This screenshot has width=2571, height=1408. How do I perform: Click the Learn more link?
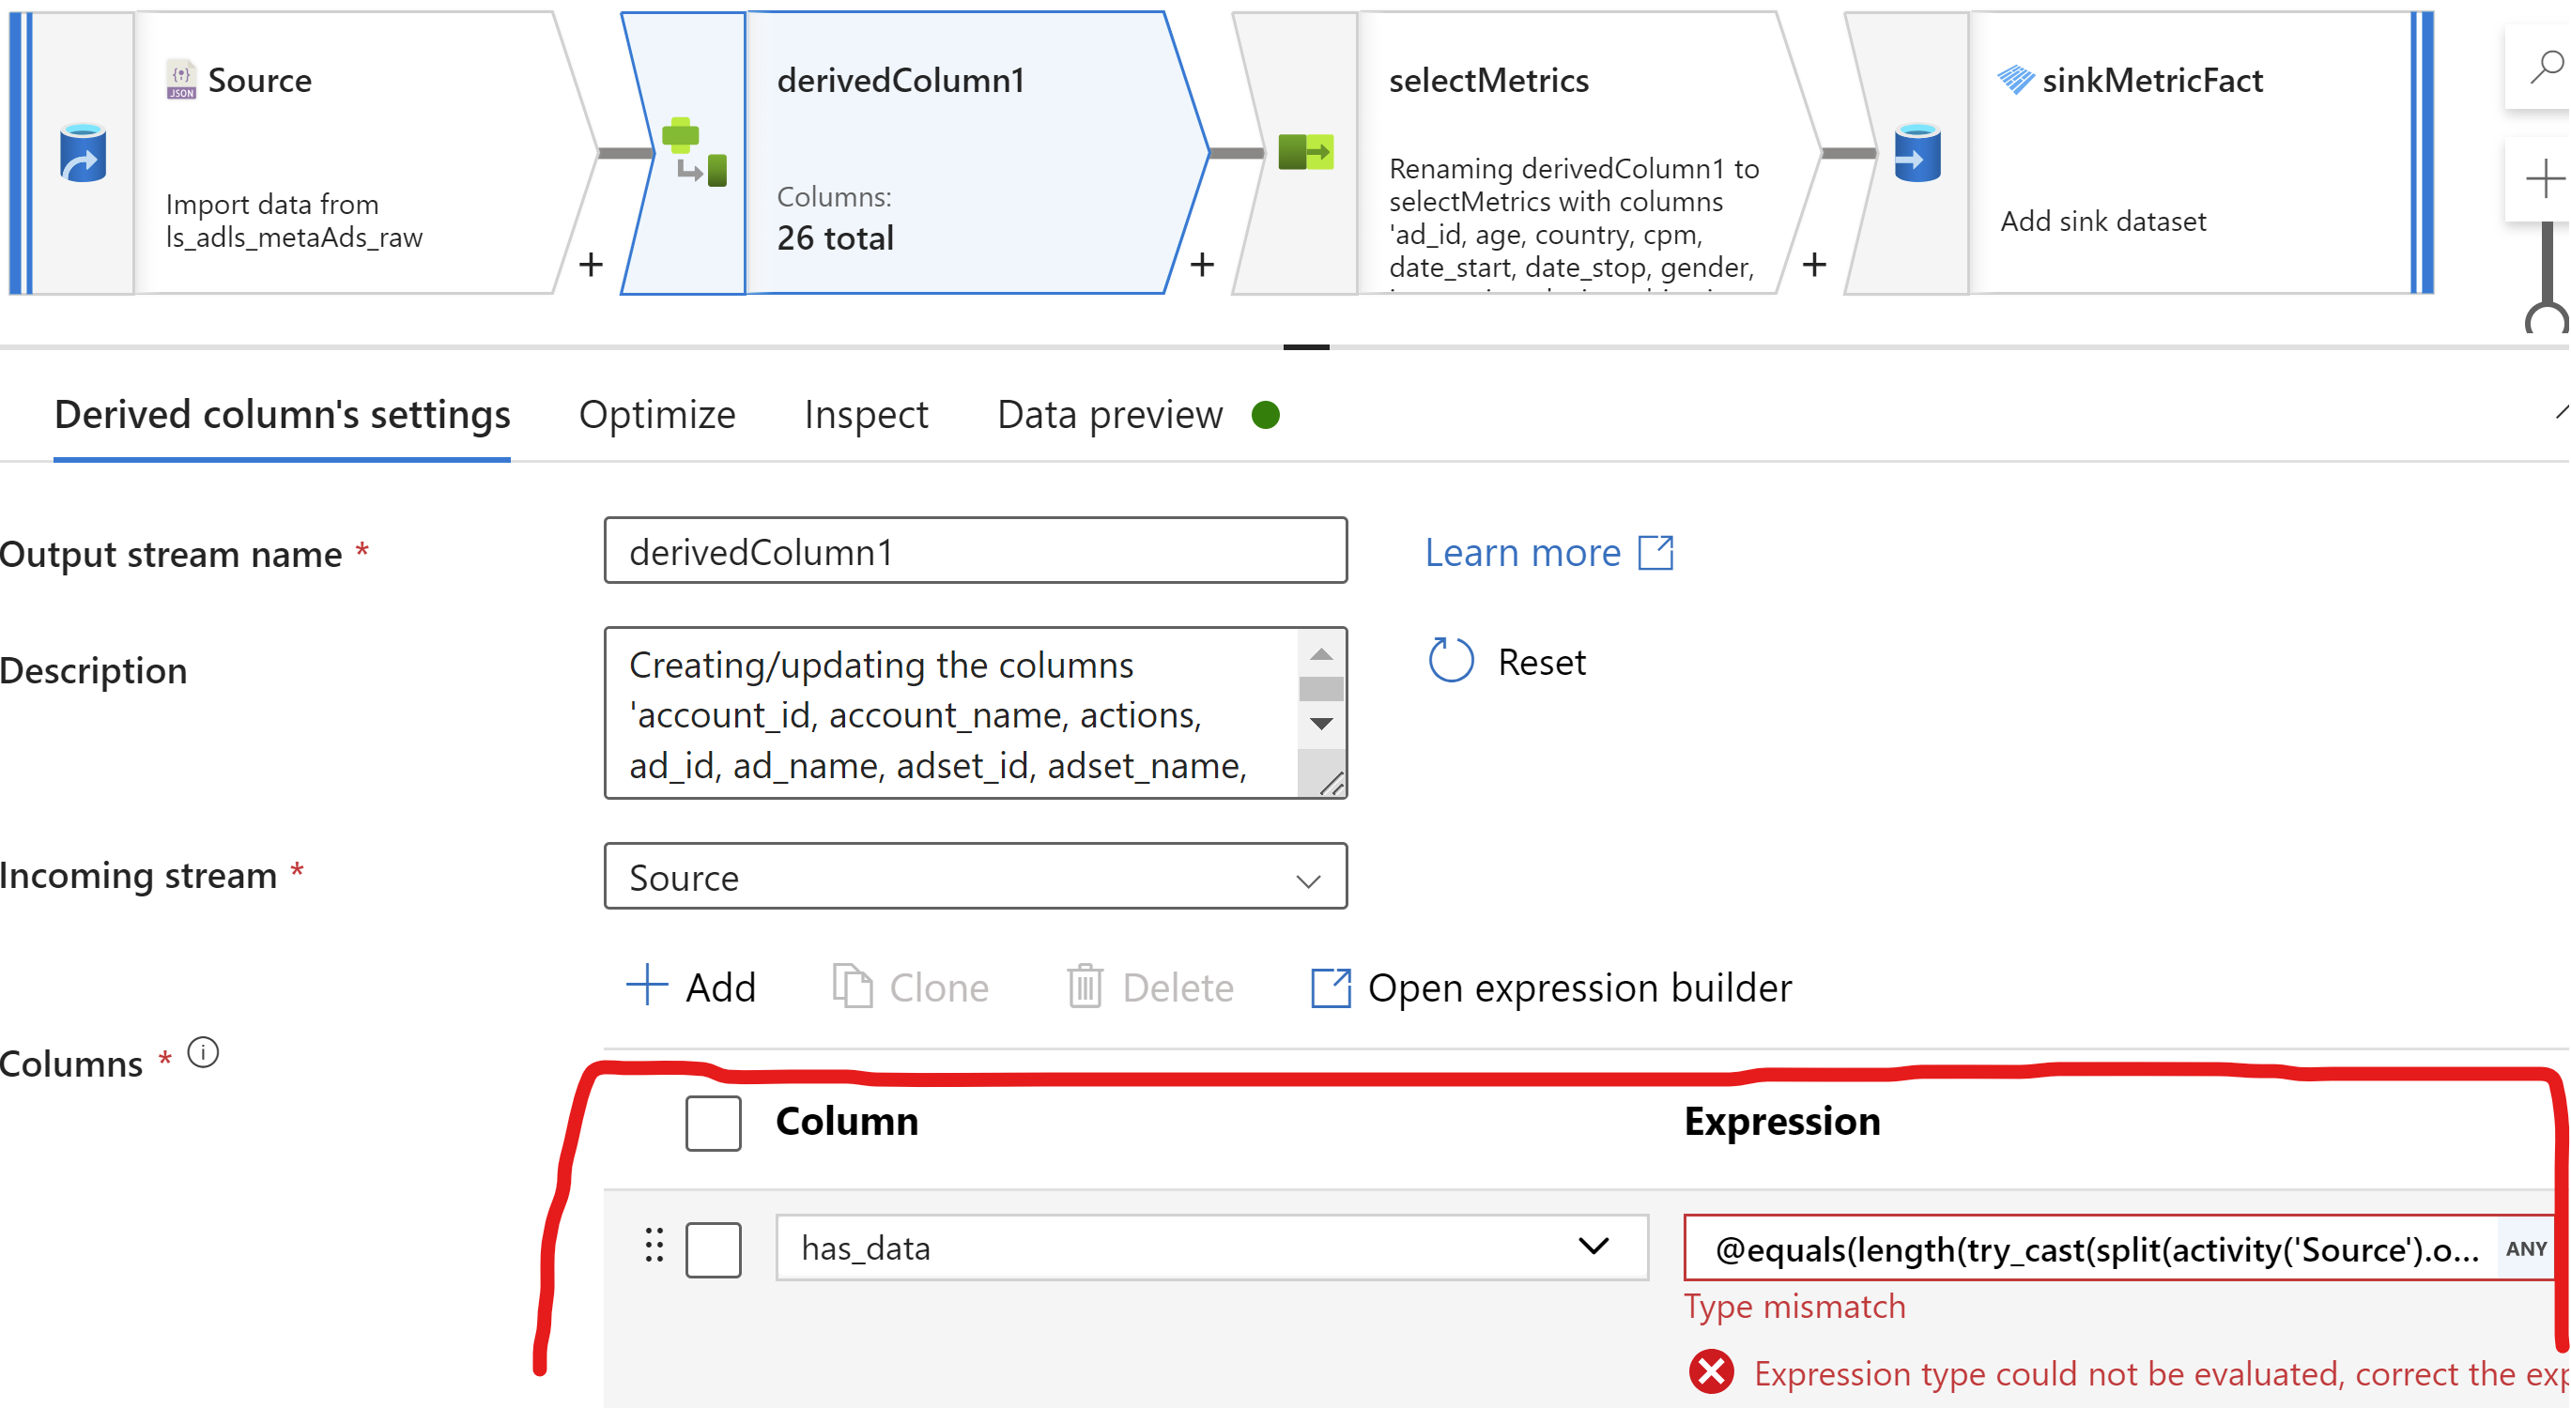tap(1522, 552)
